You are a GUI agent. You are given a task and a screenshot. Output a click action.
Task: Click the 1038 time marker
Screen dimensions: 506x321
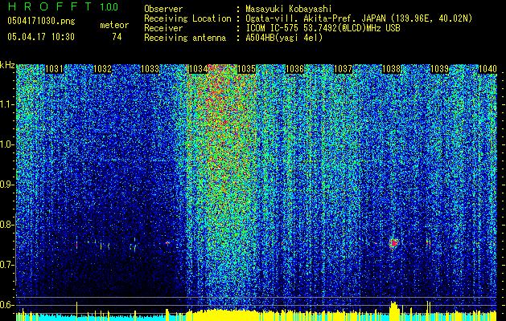392,69
